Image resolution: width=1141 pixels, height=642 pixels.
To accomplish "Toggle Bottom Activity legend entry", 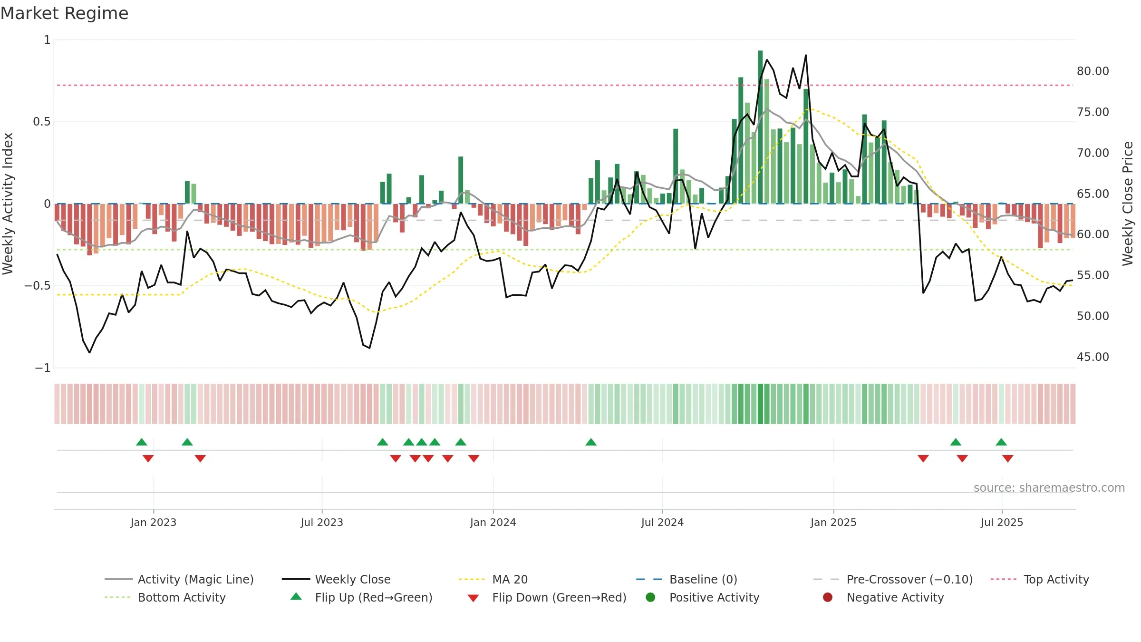I will coord(165,597).
